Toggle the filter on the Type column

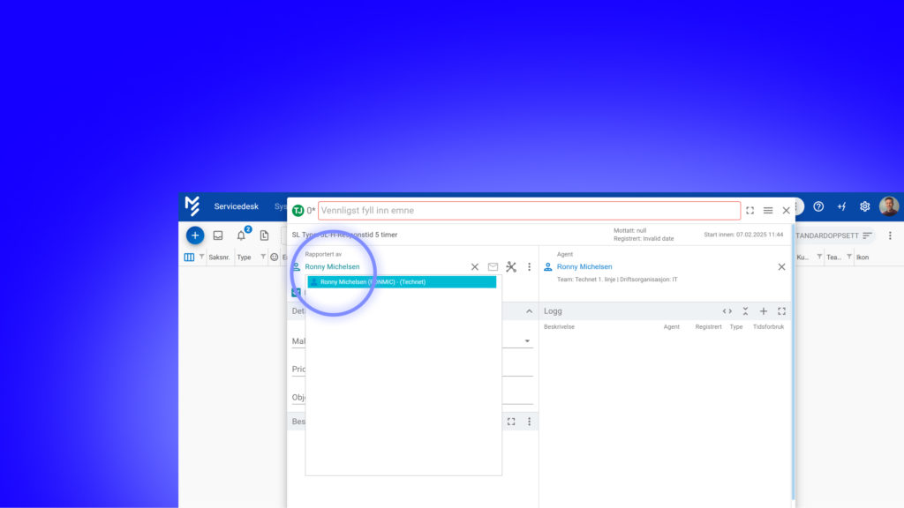(x=263, y=257)
